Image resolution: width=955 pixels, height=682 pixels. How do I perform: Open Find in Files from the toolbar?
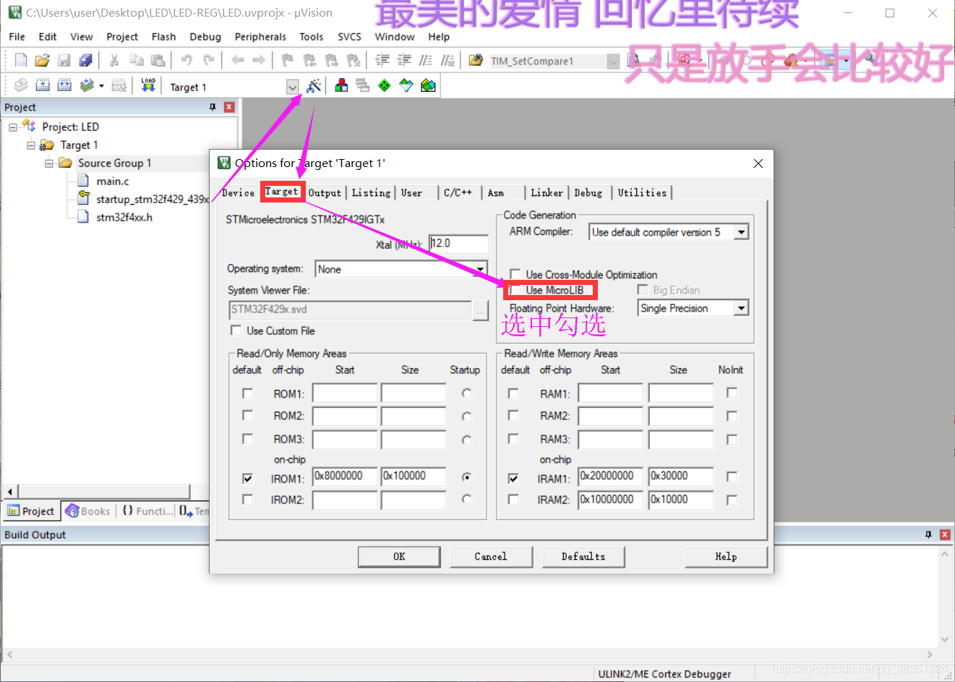pos(476,60)
